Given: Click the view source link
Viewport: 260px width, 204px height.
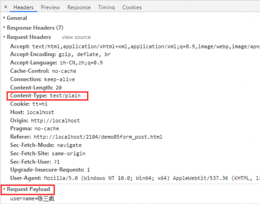Looking at the screenshot, I should (76, 37).
